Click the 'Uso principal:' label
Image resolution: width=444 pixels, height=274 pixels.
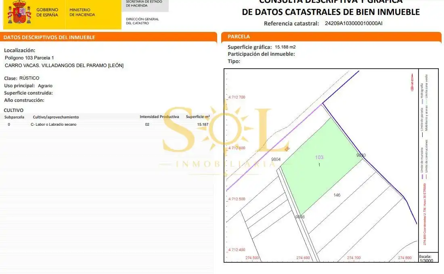click(19, 86)
